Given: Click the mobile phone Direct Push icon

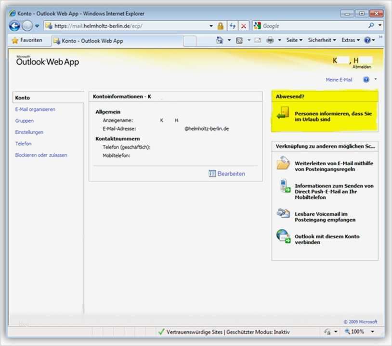Looking at the screenshot, I should 285,185.
